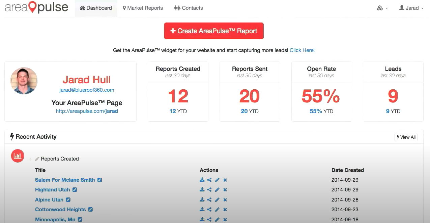Open the Highland Utah report title

pyautogui.click(x=53, y=190)
